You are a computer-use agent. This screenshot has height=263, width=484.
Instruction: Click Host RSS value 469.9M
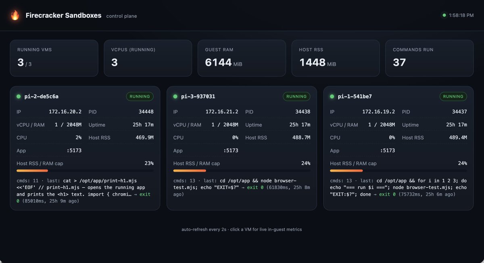coord(144,138)
